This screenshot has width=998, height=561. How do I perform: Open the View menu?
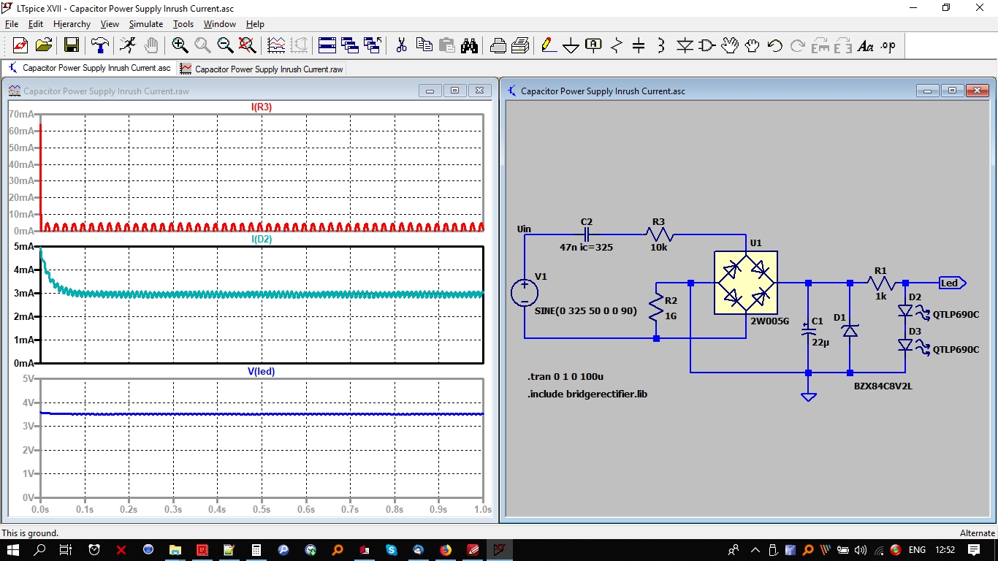[110, 24]
